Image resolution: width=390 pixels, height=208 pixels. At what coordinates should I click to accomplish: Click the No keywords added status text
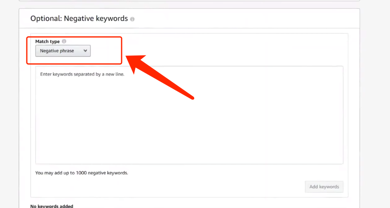pos(52,206)
